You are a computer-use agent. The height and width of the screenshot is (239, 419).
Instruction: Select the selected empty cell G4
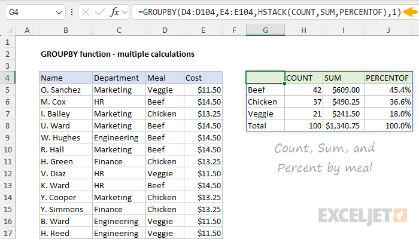point(265,78)
